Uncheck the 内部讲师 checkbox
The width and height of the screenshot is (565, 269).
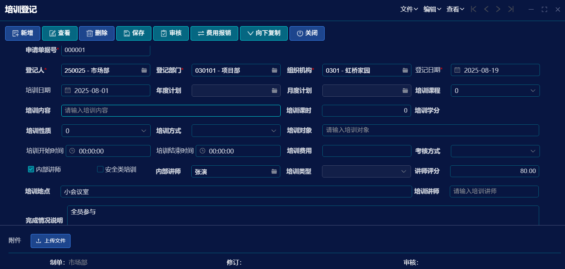click(31, 169)
